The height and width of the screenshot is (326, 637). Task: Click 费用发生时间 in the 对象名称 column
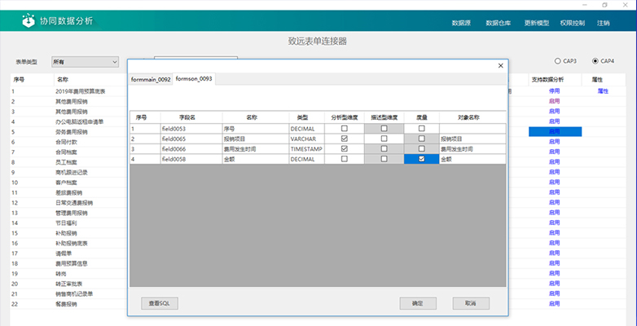tap(472, 149)
